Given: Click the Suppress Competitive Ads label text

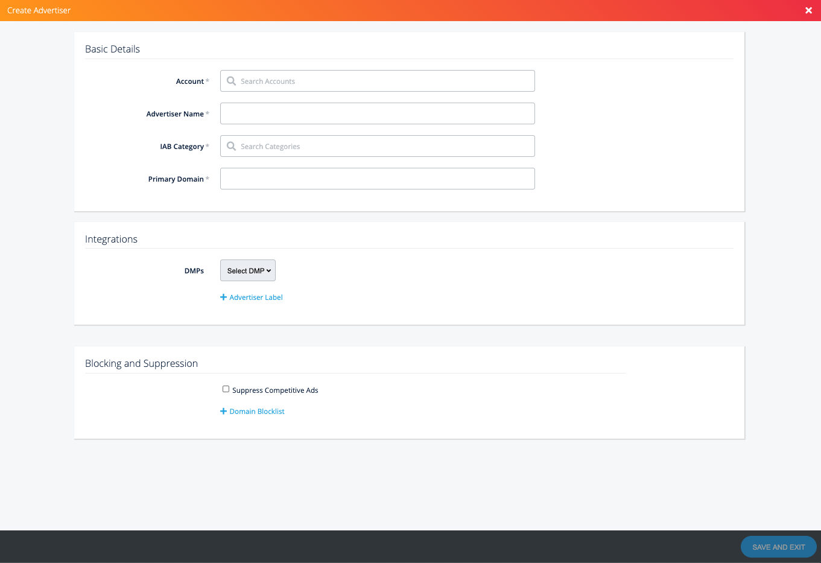Looking at the screenshot, I should 275,390.
